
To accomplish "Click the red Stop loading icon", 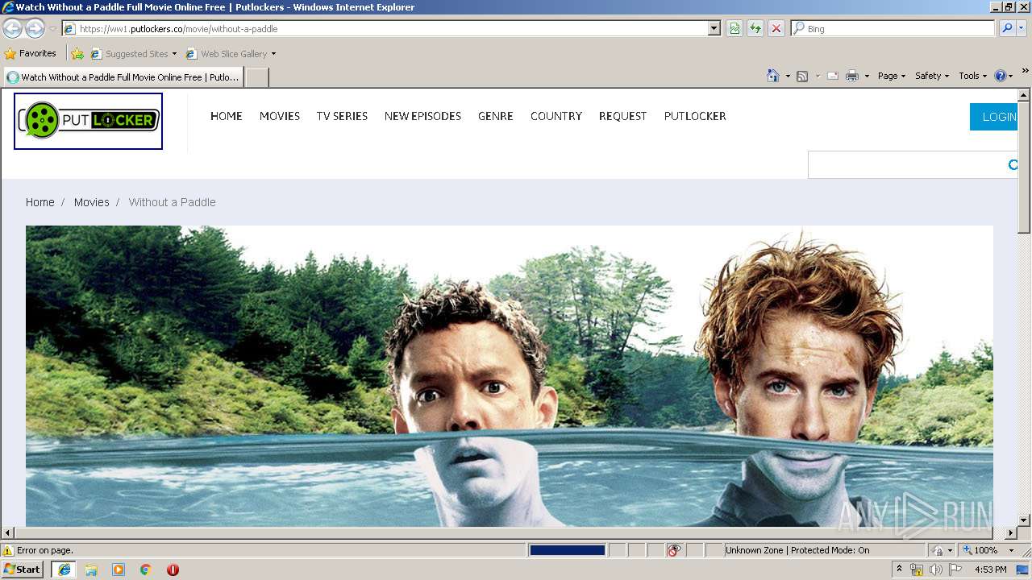I will [776, 28].
